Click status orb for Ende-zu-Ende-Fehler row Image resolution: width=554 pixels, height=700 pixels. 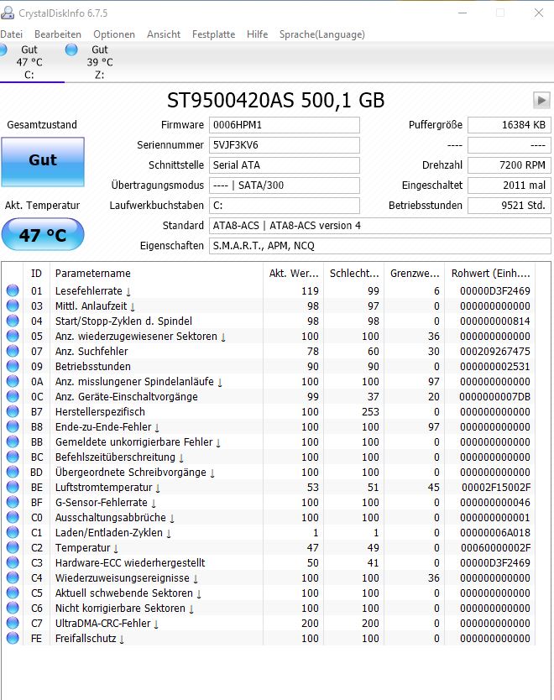[x=13, y=426]
